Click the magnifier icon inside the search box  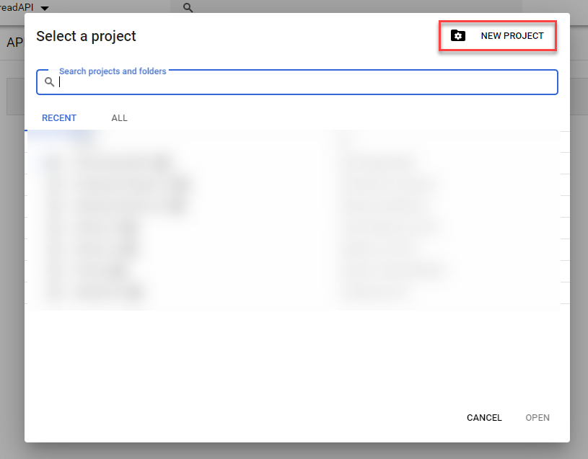pos(49,81)
